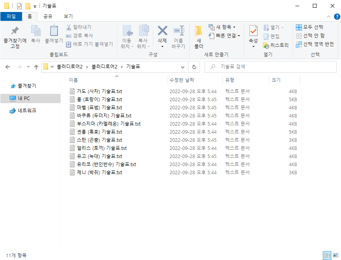This screenshot has width=341, height=260.
Task: Select 잘라내기 cut command
Action: coord(79,27)
